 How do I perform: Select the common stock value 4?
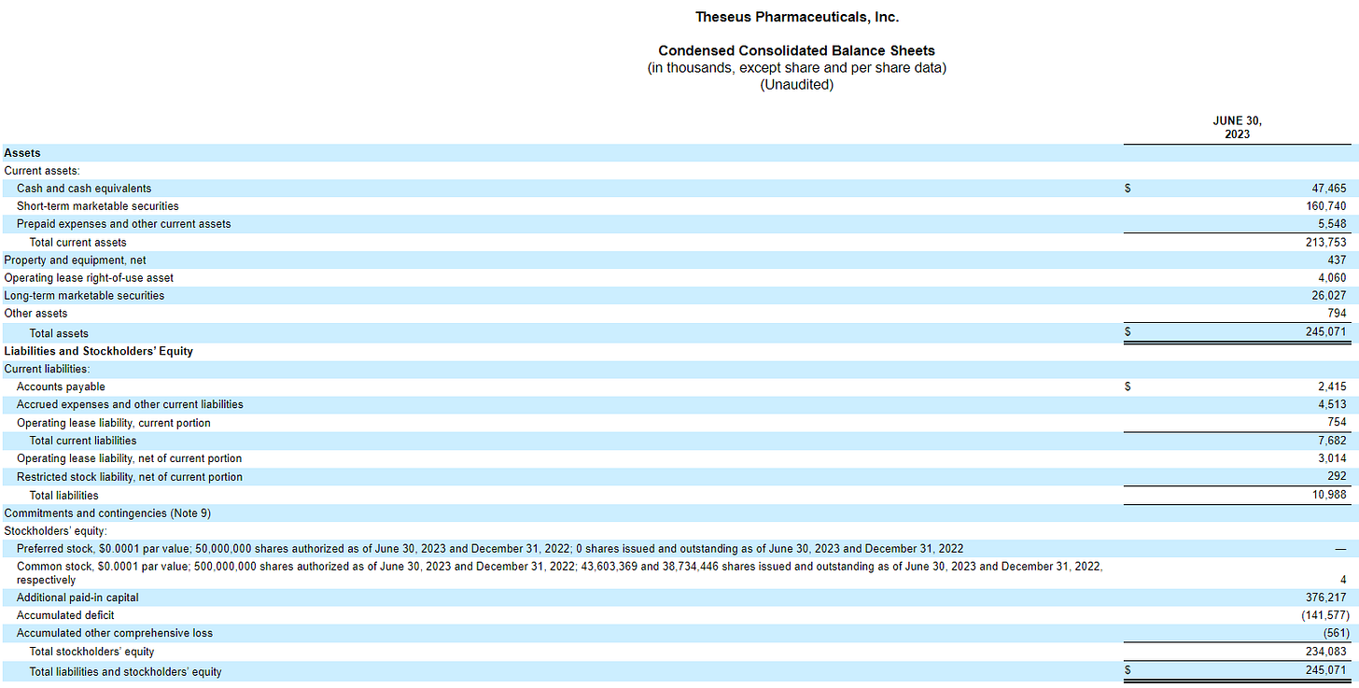click(1342, 580)
